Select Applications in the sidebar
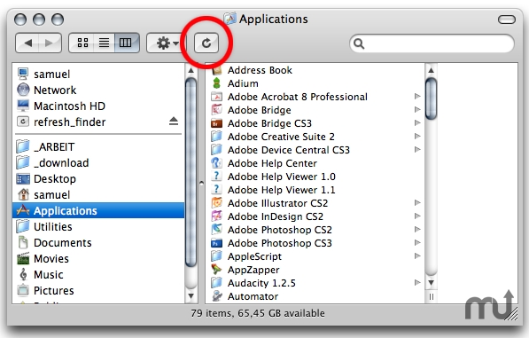 [x=98, y=211]
